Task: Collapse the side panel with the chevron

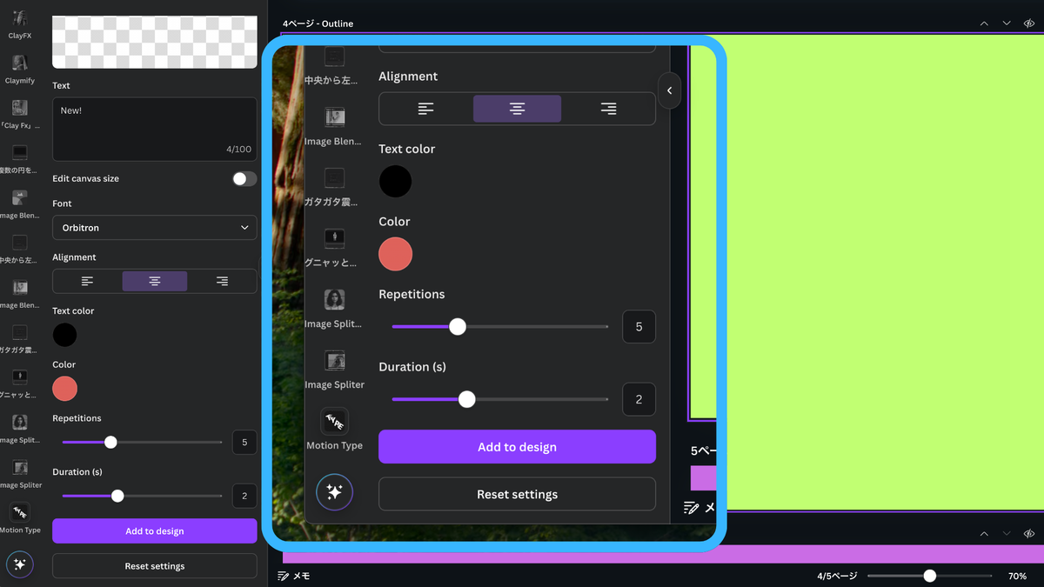Action: click(x=669, y=90)
